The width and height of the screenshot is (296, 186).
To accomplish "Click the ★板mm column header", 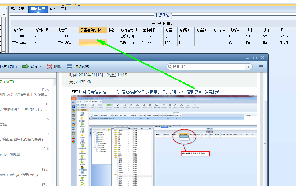I will 237,30.
